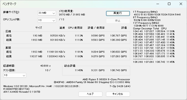This screenshot has width=187, height=100.
Task: Click the 総合評価 value 9.331 GIPS
Action: 98,70
